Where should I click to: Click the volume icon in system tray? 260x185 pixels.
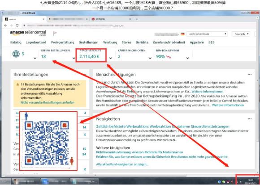[241, 182]
